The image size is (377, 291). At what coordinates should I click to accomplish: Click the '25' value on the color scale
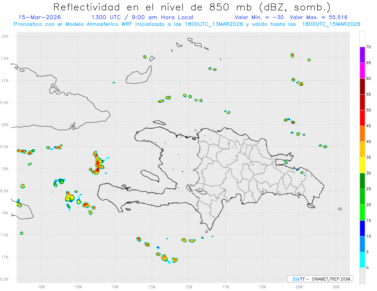[369, 189]
